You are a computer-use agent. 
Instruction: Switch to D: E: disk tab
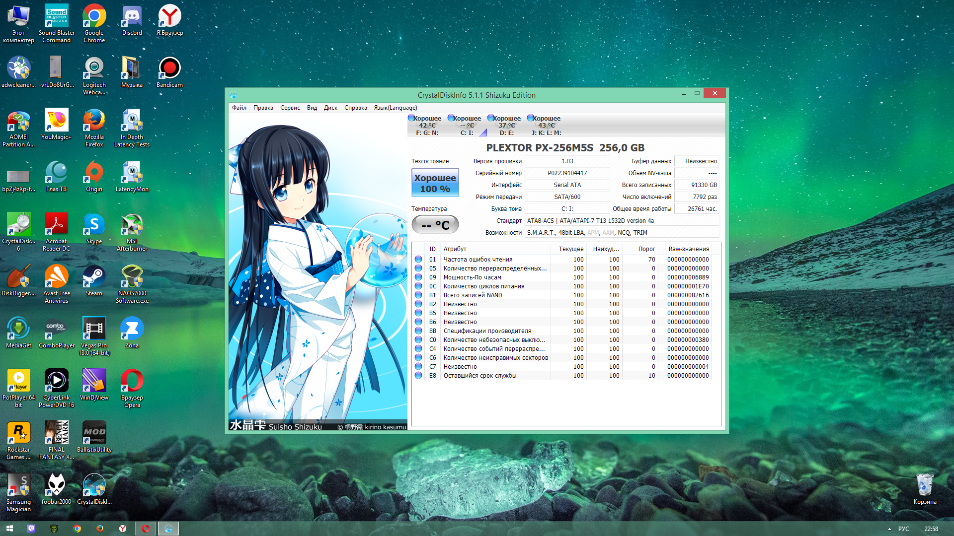[506, 125]
